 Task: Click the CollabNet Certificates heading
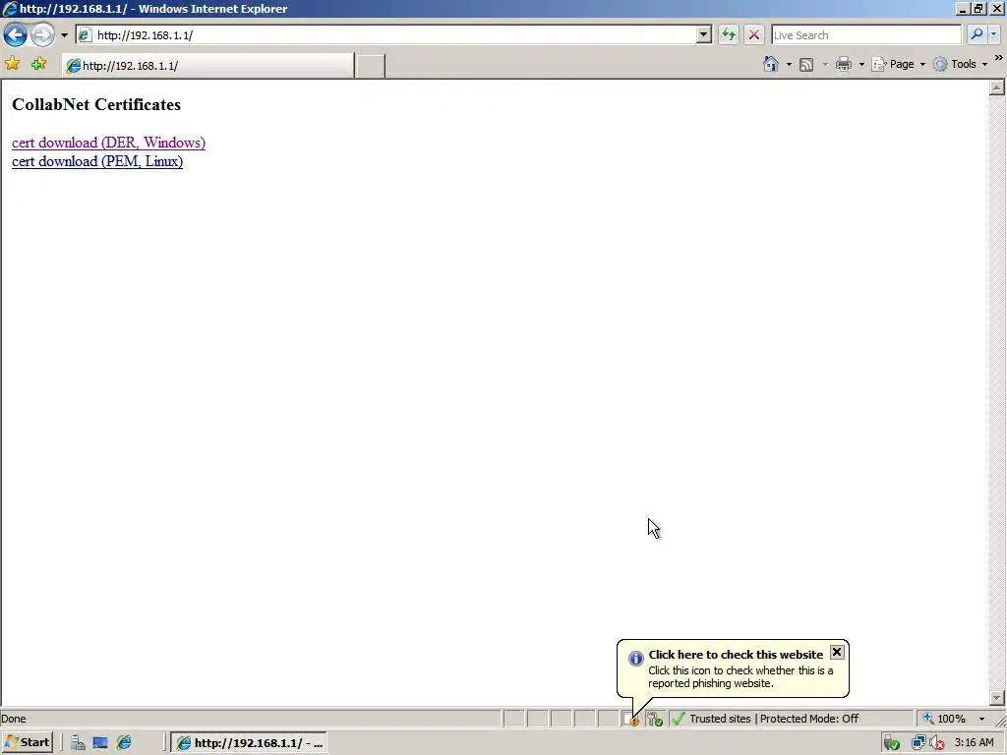96,104
